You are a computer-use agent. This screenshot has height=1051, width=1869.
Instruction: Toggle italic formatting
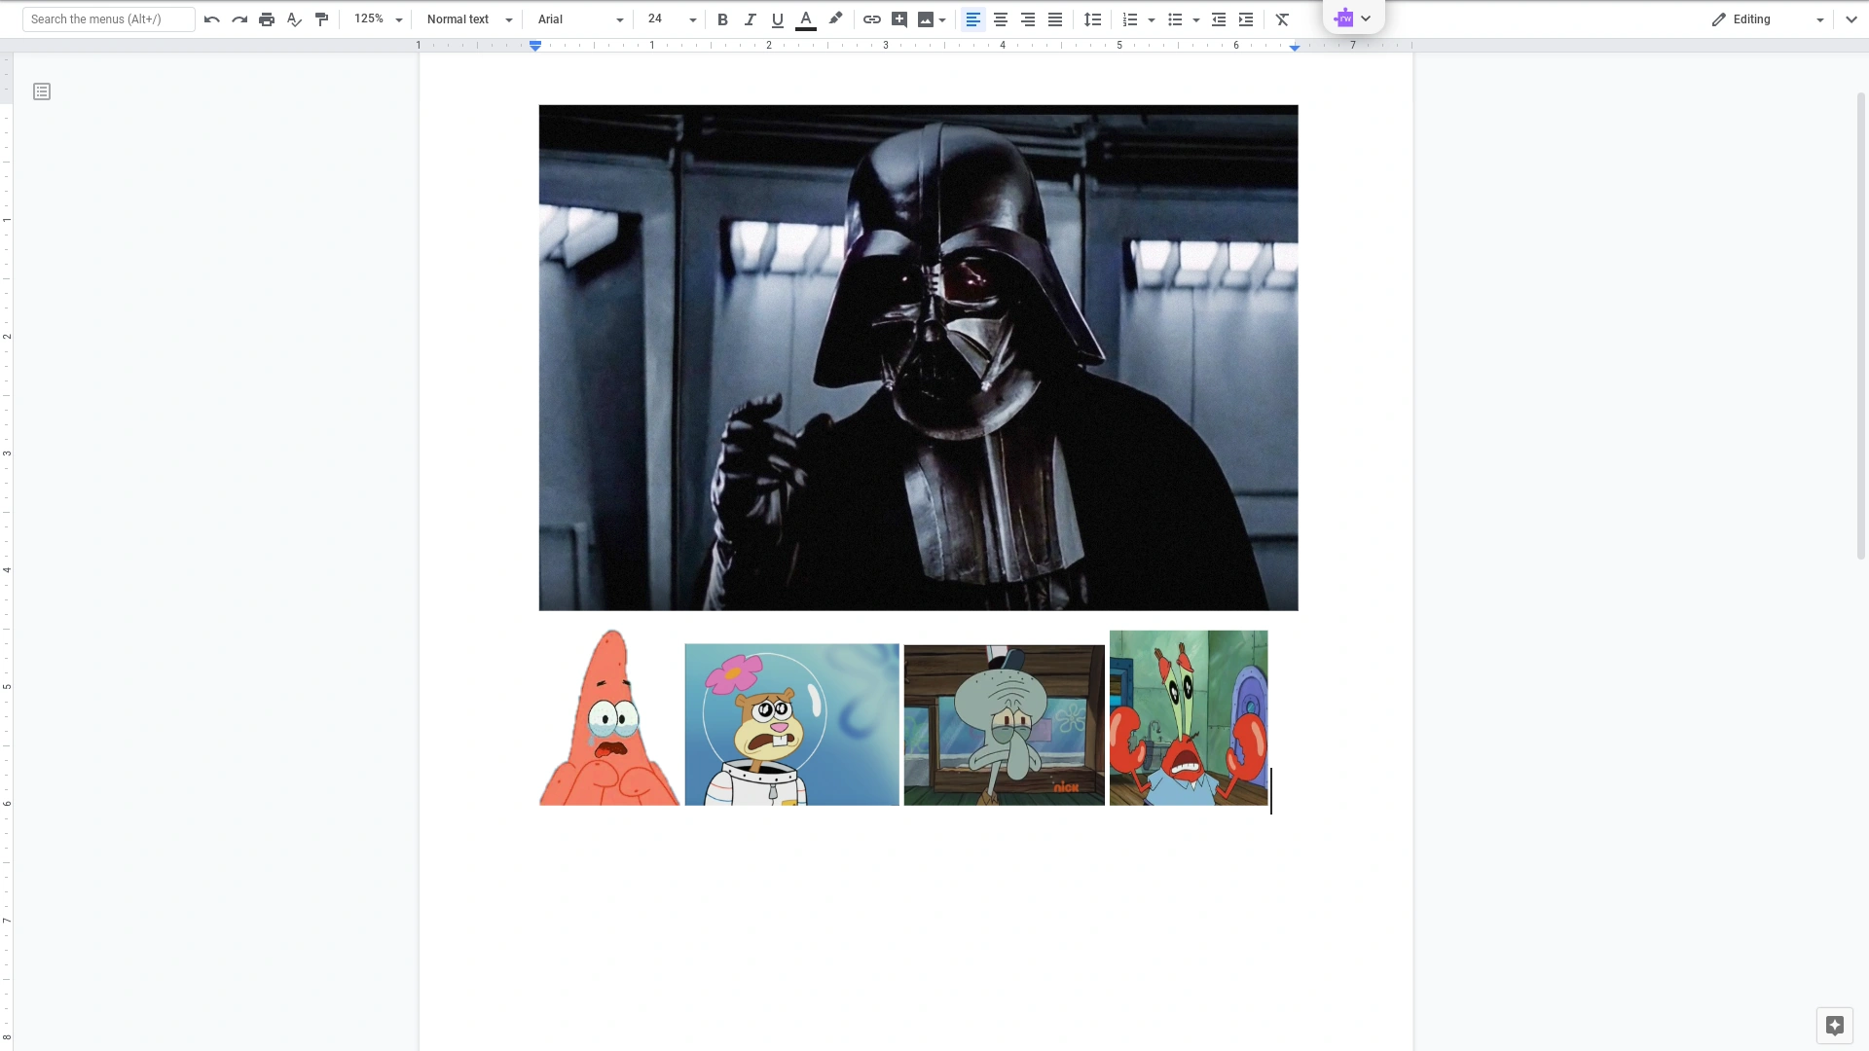tap(750, 19)
